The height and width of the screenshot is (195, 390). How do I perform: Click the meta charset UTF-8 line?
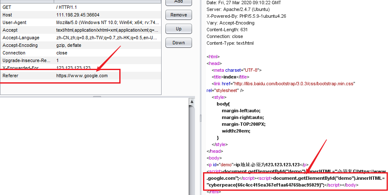(236, 70)
